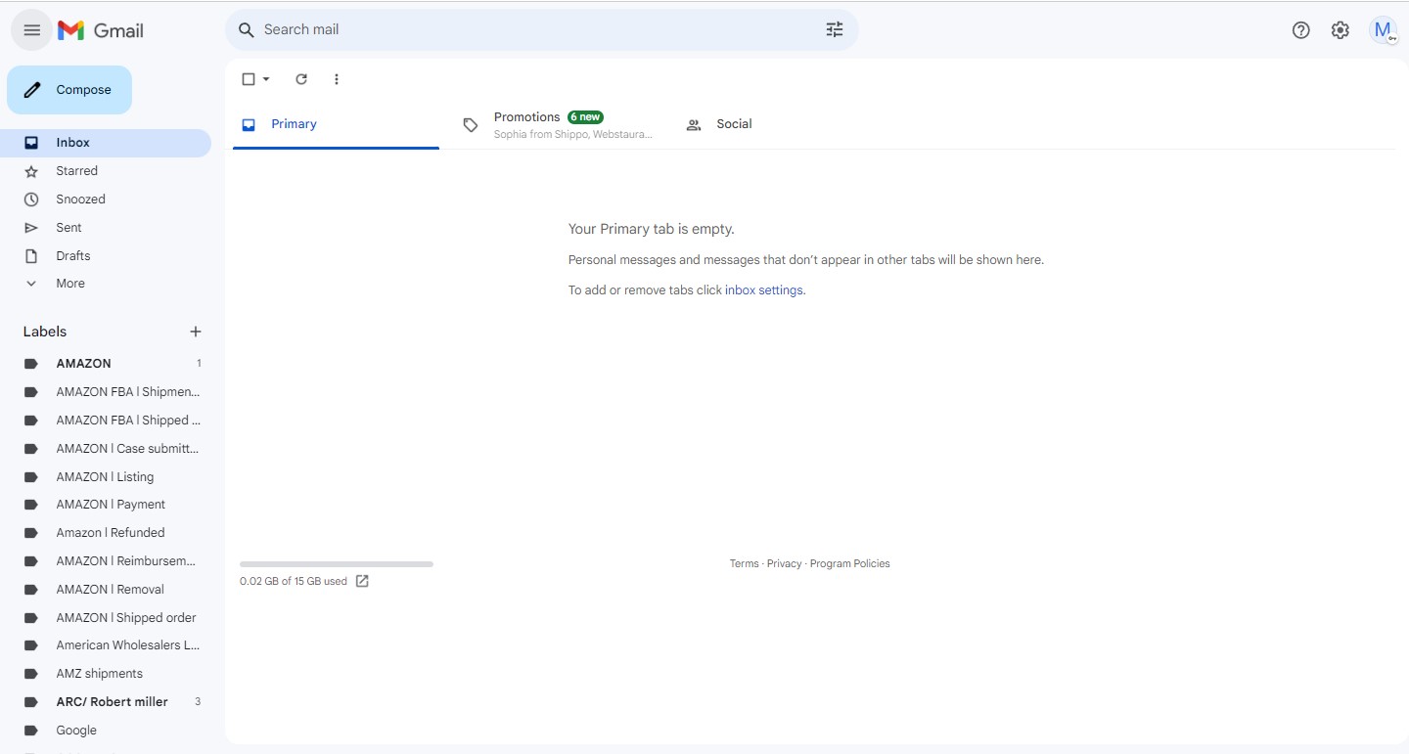
Task: Open the Inbox folder
Action: point(106,143)
